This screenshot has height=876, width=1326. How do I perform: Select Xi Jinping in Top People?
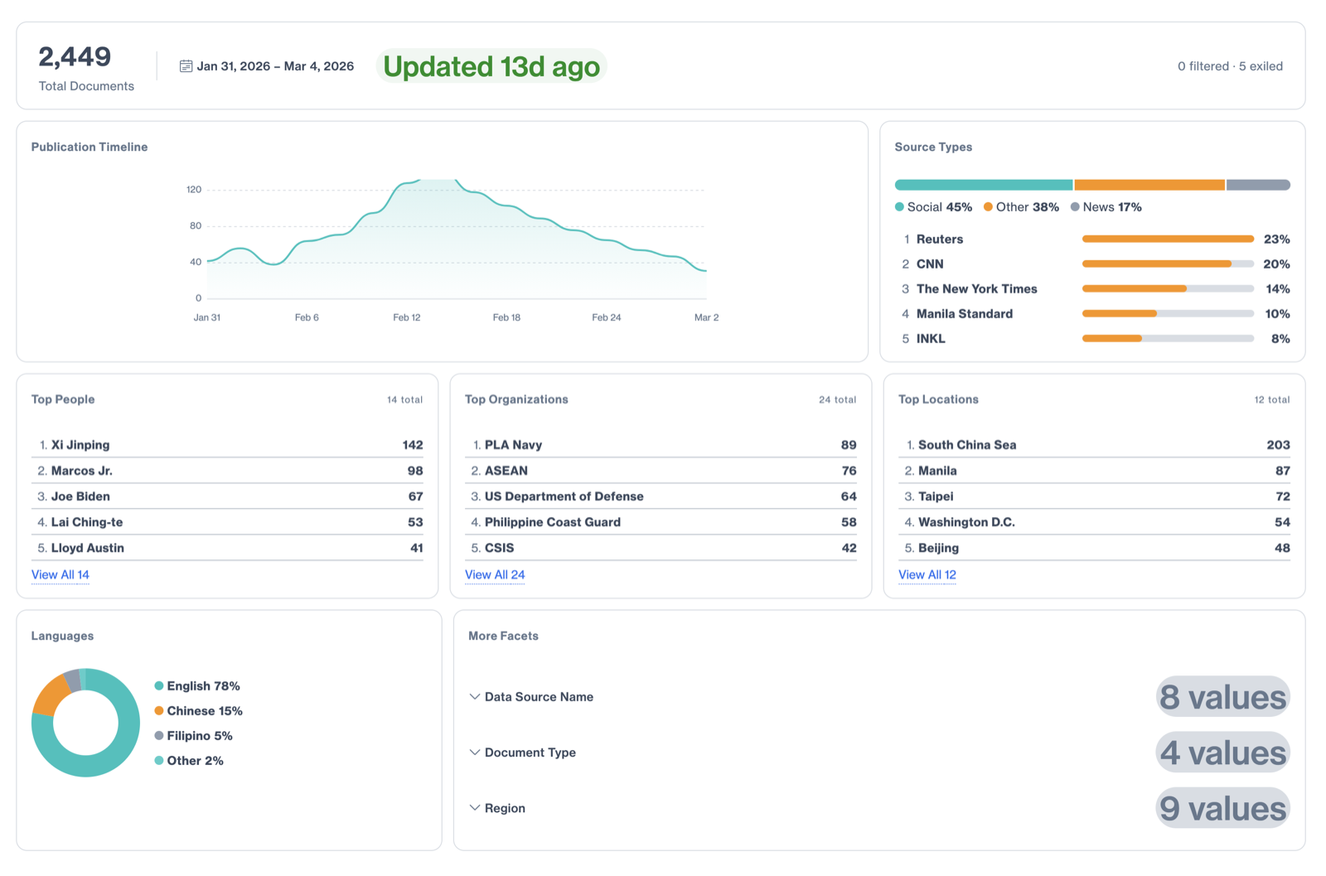(x=227, y=445)
